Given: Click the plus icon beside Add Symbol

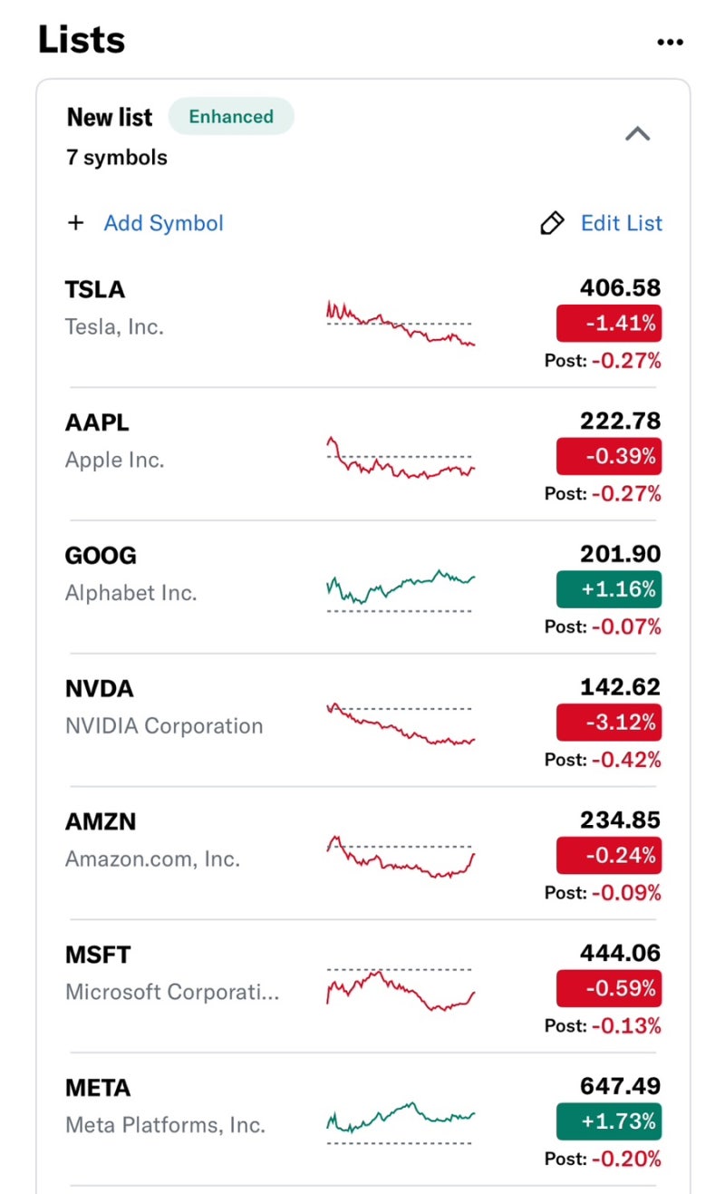Looking at the screenshot, I should (76, 223).
